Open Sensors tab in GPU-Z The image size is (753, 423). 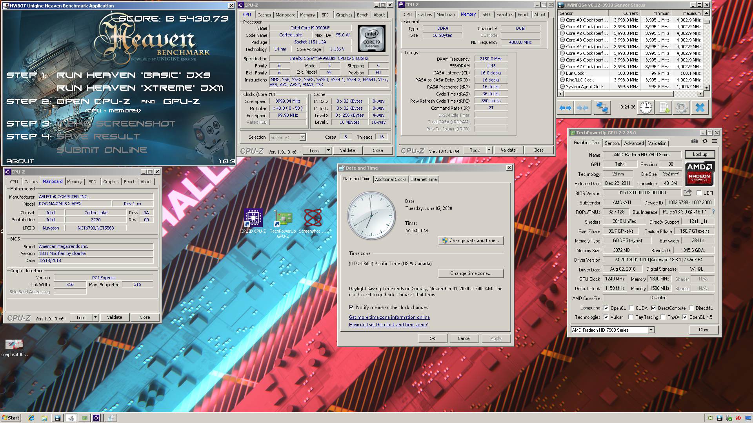[612, 143]
